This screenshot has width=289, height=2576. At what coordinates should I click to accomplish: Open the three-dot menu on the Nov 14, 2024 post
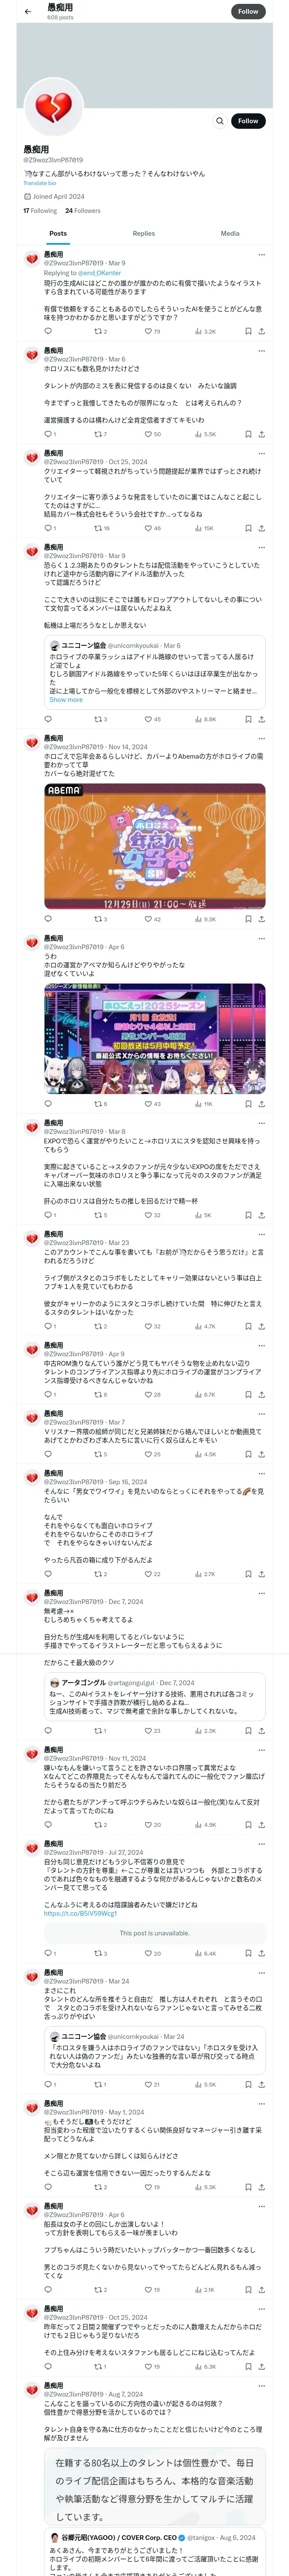click(261, 738)
